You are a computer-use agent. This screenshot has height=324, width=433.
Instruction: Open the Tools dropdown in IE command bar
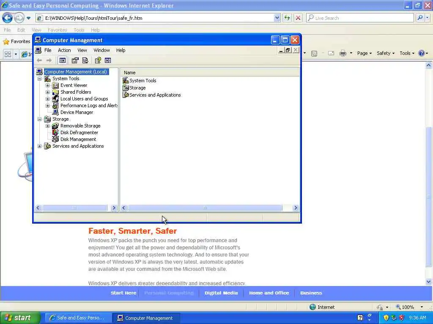(x=407, y=53)
